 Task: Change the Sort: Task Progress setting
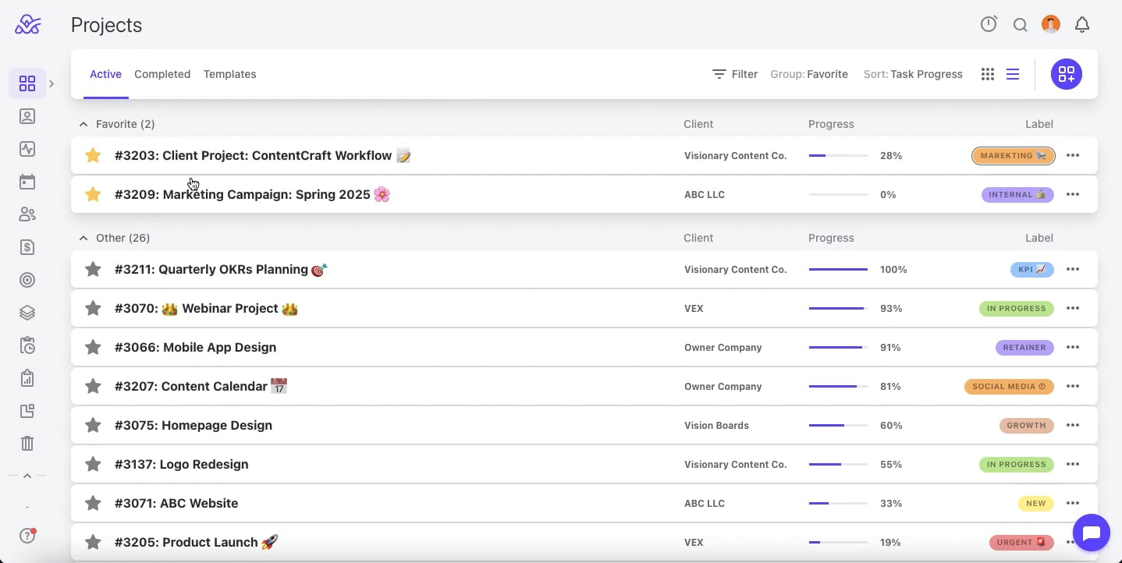click(913, 74)
